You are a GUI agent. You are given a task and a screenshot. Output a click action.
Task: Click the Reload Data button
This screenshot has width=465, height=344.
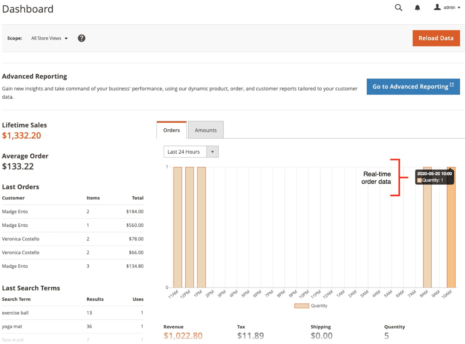(436, 38)
